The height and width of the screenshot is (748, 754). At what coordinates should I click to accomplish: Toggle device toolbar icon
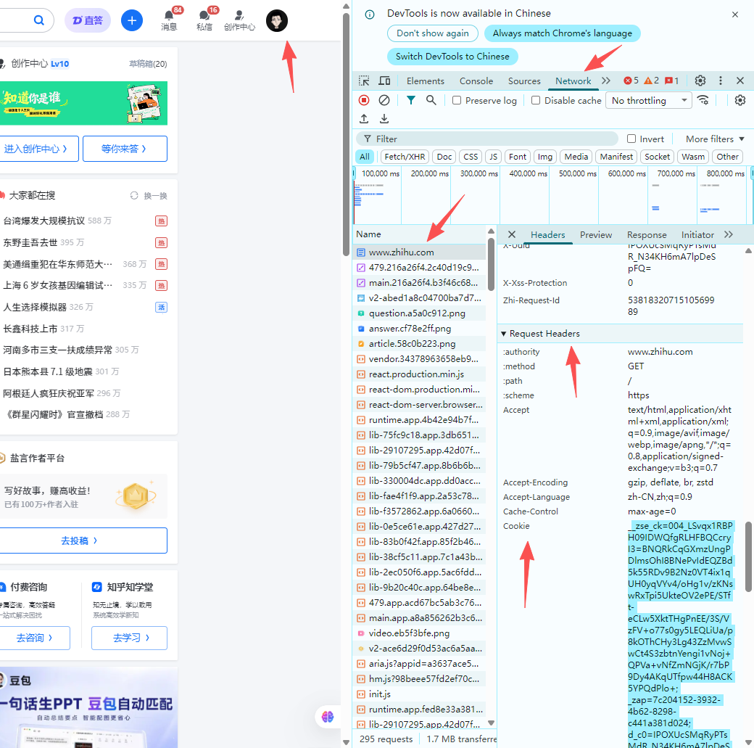[384, 81]
